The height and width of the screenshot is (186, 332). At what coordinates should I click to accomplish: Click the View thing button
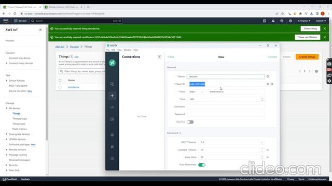click(310, 28)
